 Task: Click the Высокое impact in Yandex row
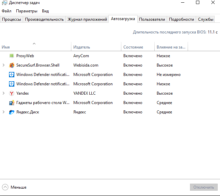(165, 93)
